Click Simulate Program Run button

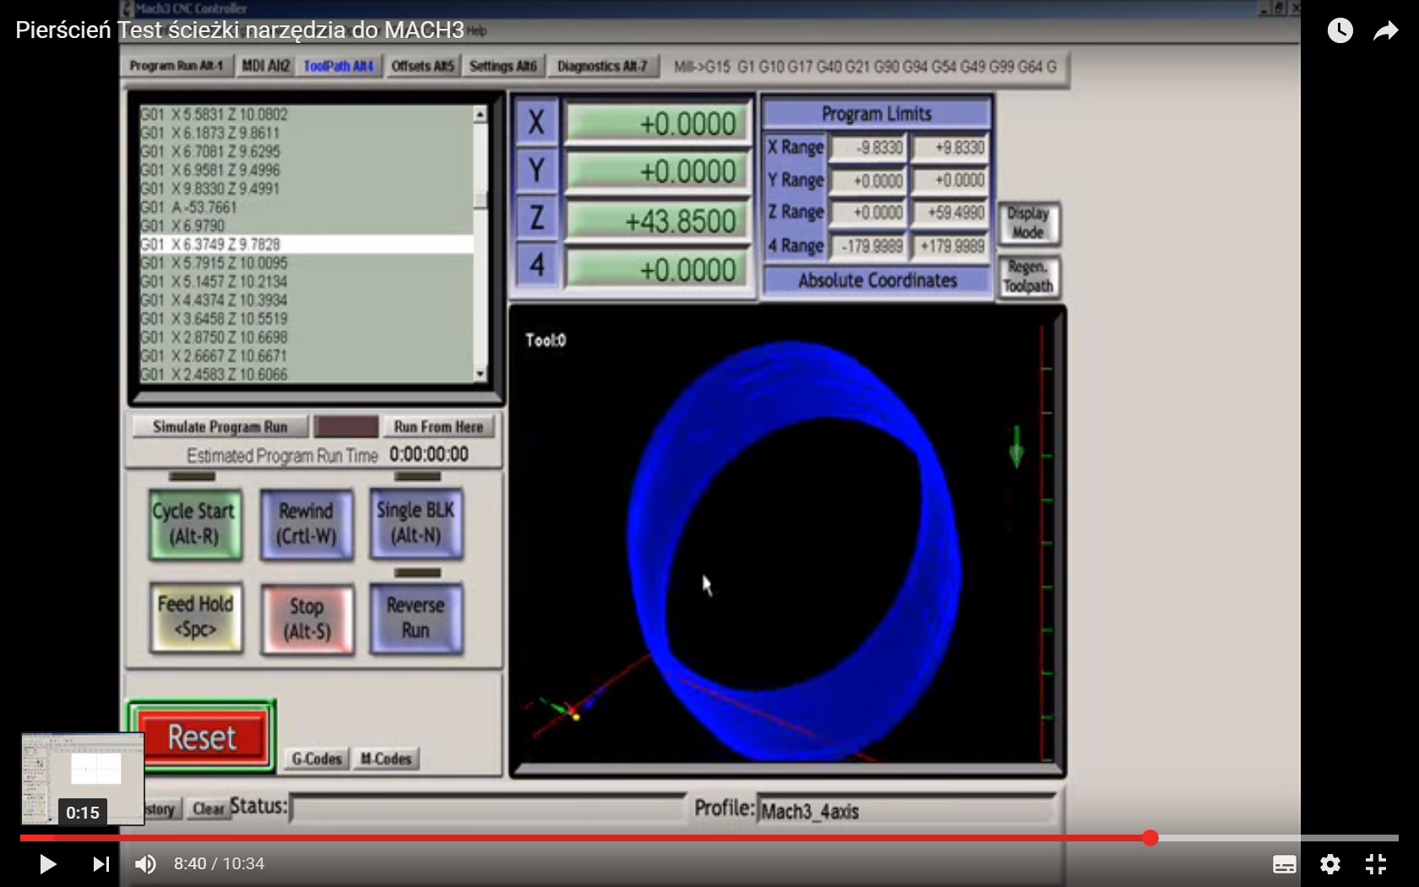[220, 427]
